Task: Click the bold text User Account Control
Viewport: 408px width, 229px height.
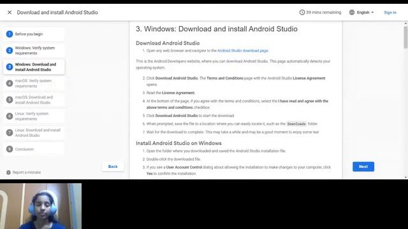Action: point(184,167)
